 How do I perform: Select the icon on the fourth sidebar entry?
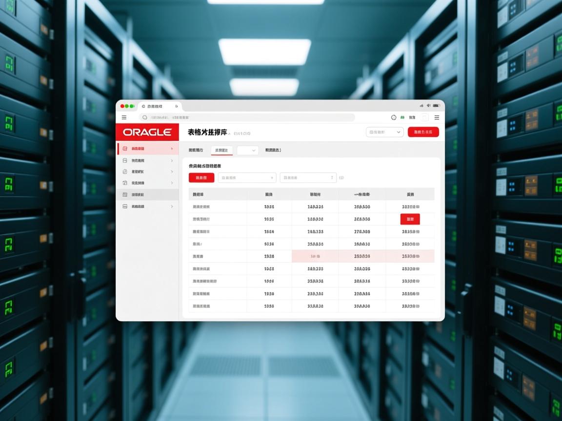[125, 183]
